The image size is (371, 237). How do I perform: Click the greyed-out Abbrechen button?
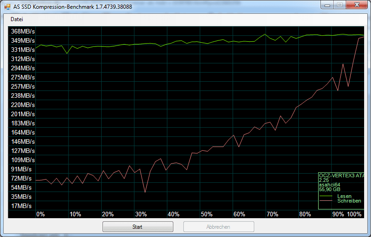pos(219,227)
